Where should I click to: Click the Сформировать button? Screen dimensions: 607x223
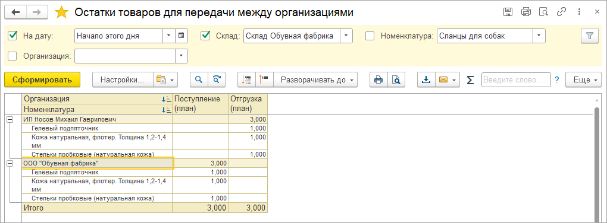pos(42,80)
